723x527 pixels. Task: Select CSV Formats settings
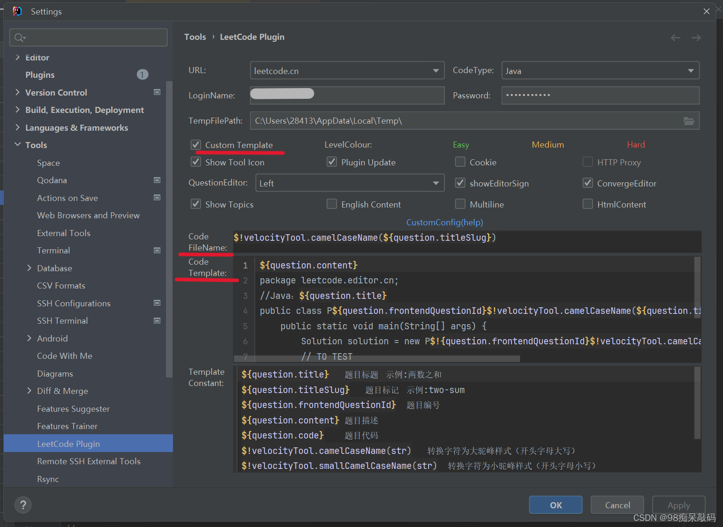coord(61,286)
